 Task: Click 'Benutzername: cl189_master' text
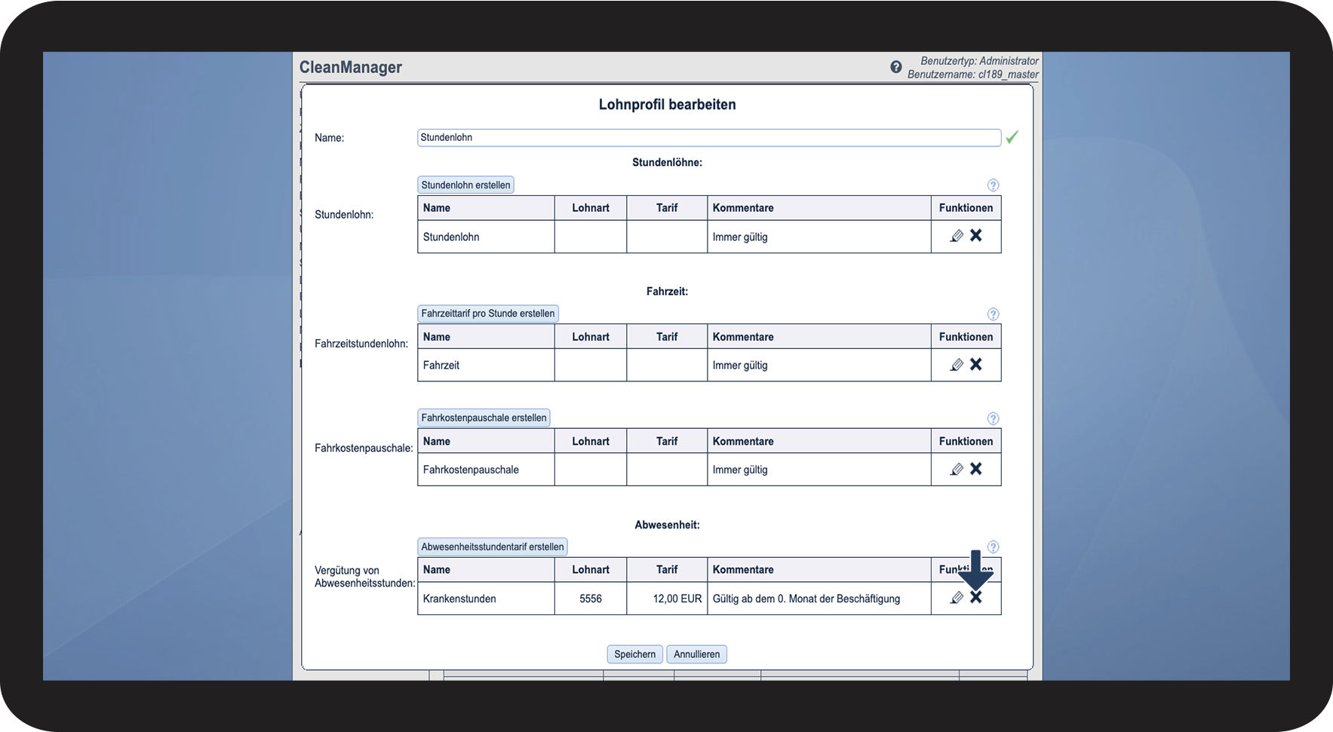(x=973, y=75)
